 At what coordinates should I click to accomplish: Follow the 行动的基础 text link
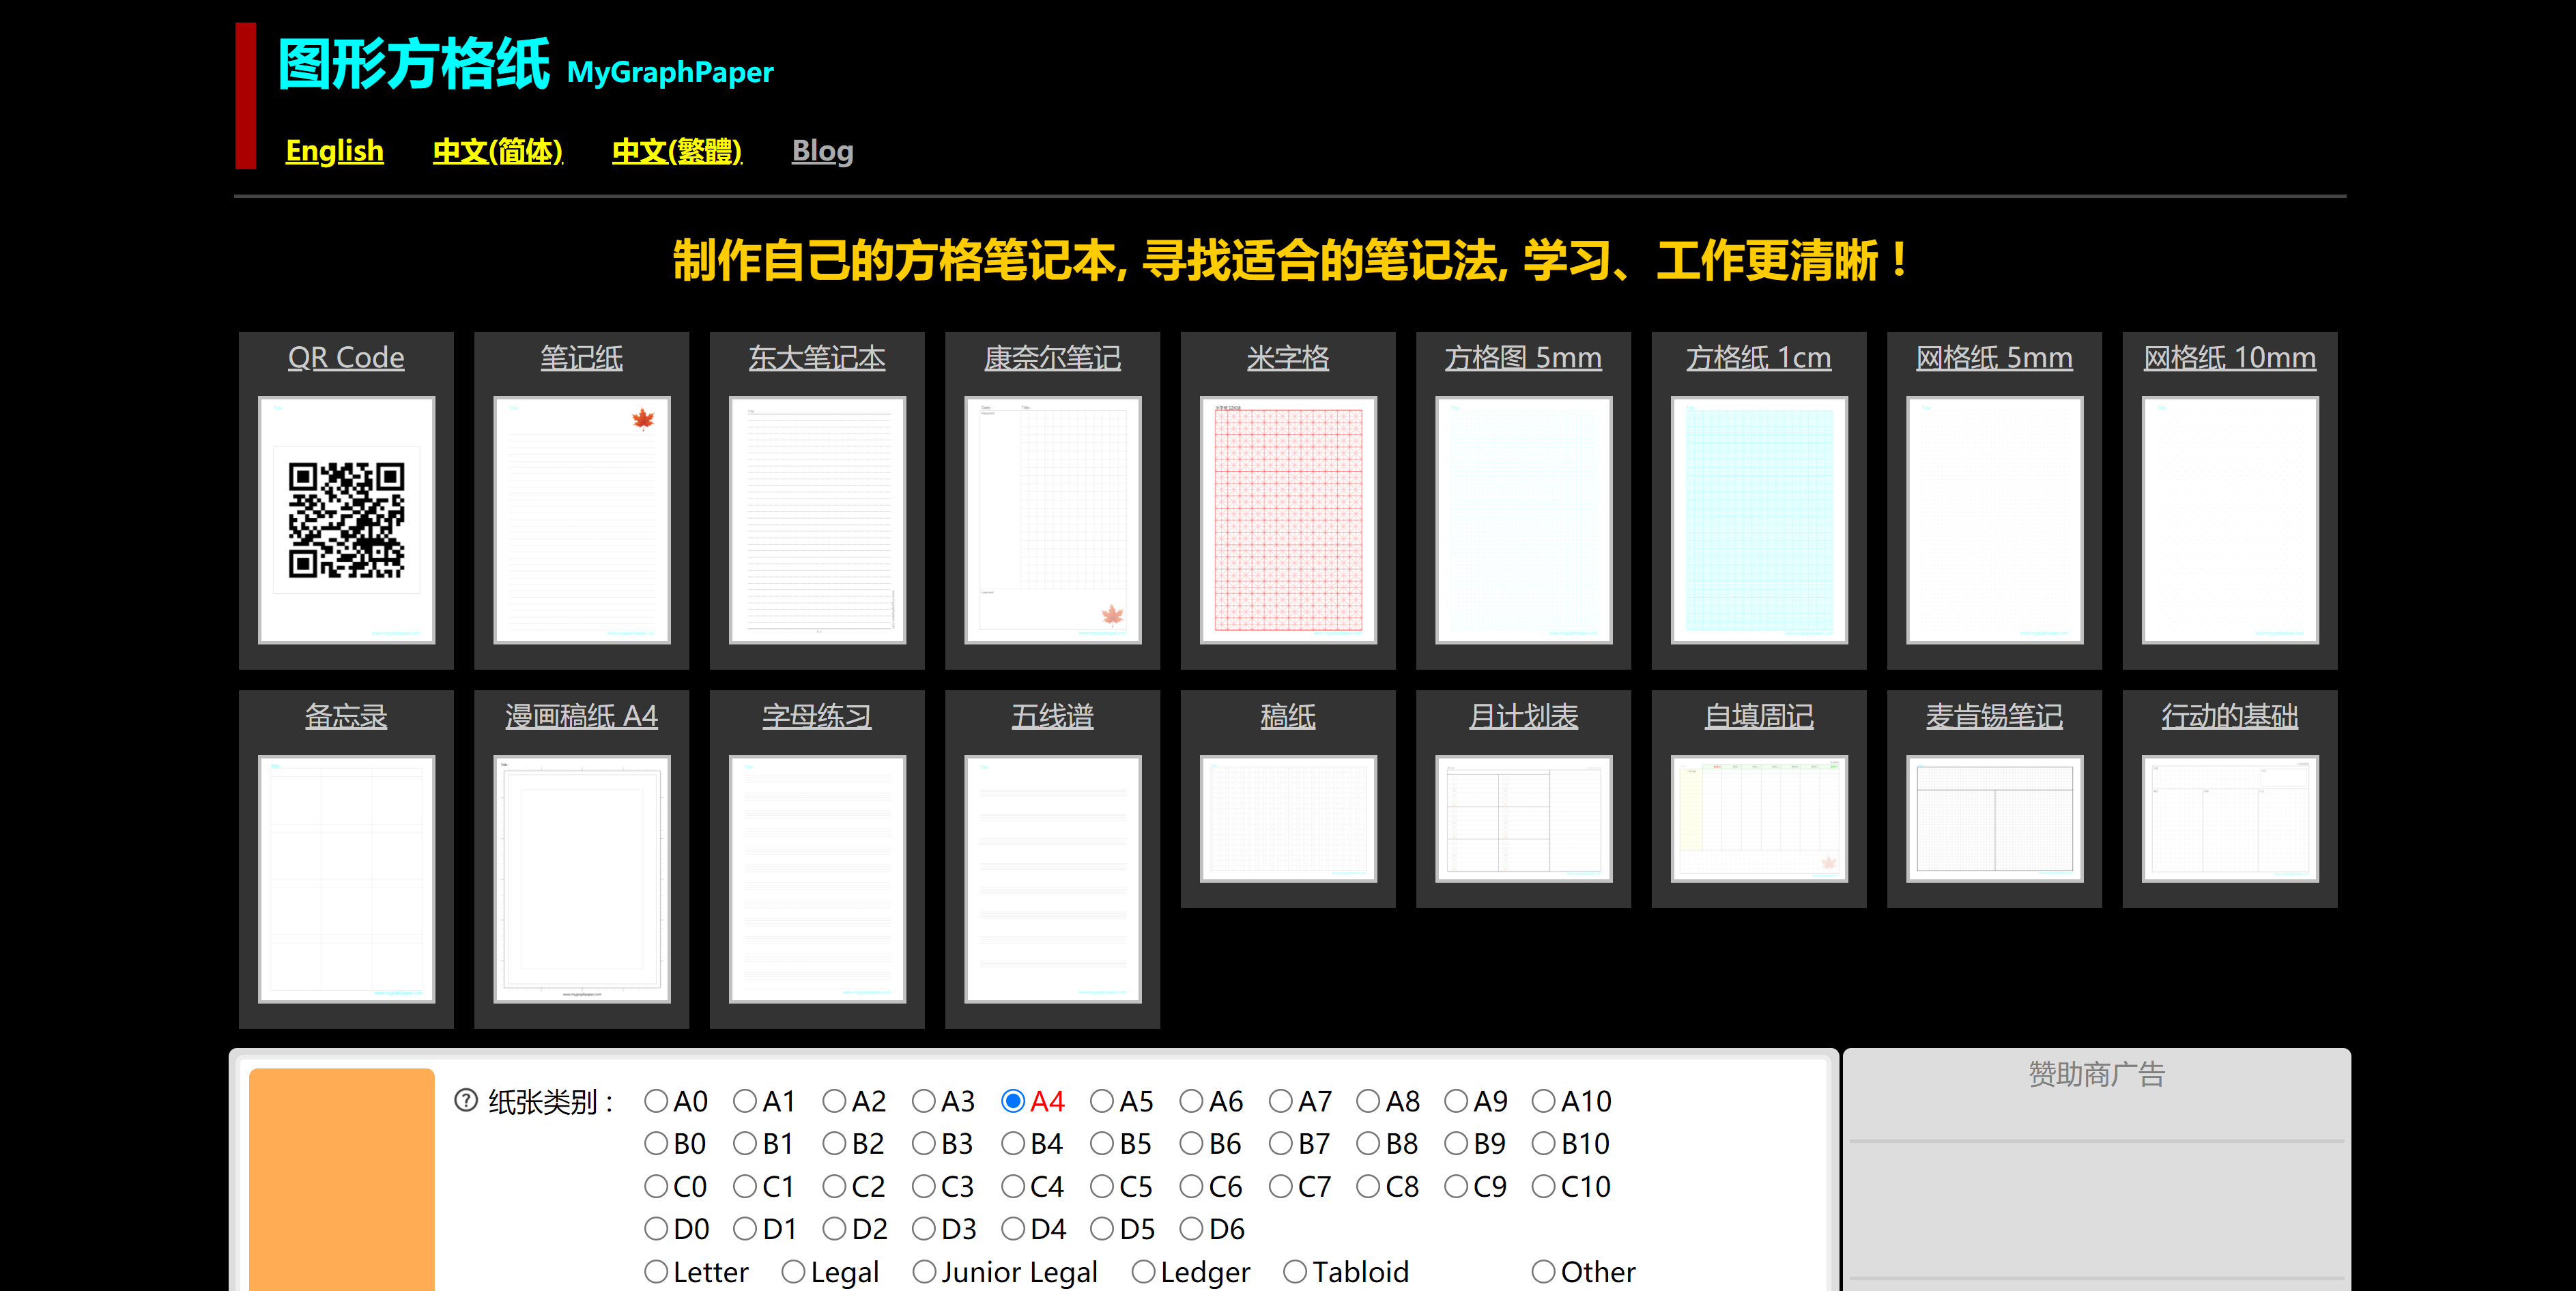pos(2230,716)
